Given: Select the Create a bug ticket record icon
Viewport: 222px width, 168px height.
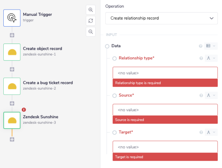Looking at the screenshot, I should (x=12, y=86).
